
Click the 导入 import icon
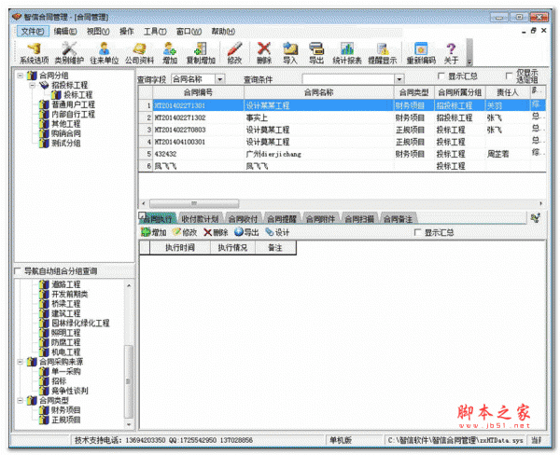tap(290, 53)
